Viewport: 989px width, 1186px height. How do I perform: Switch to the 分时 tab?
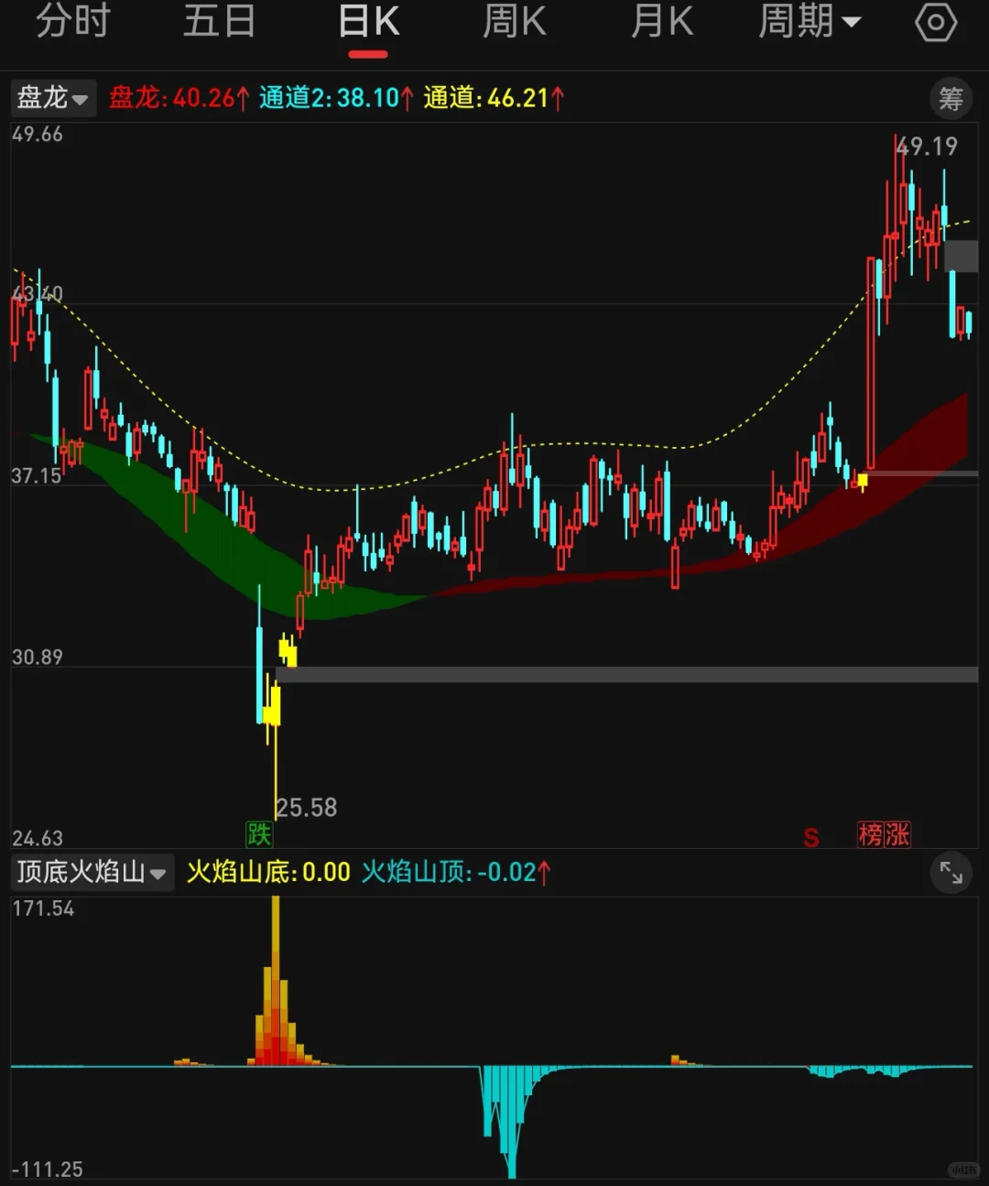click(x=73, y=22)
